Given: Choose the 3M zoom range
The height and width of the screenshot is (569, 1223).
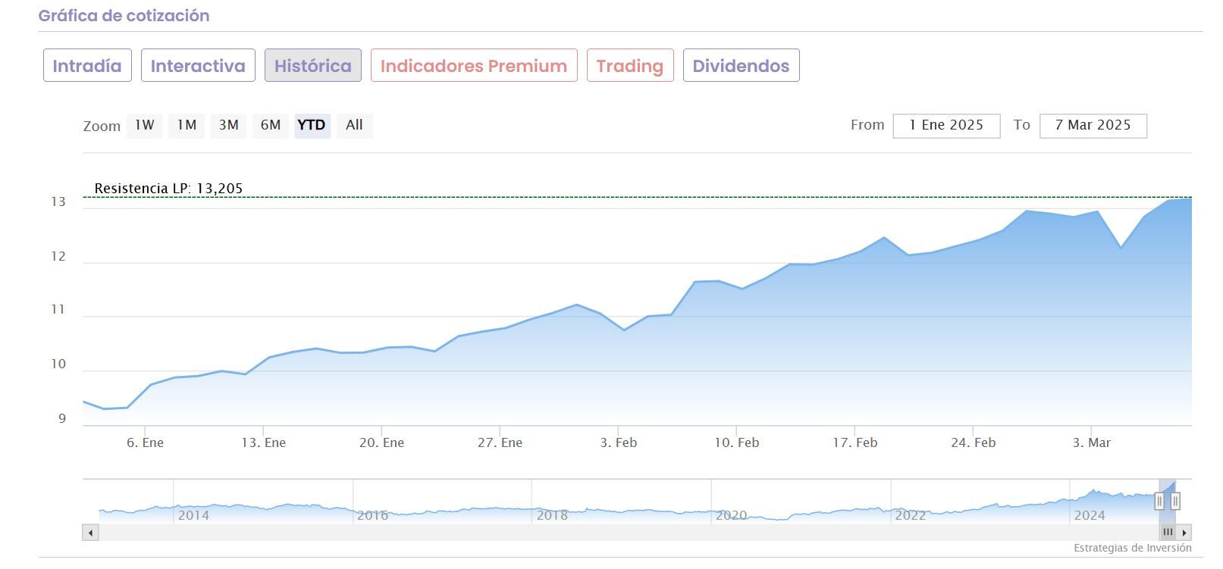Looking at the screenshot, I should point(229,125).
